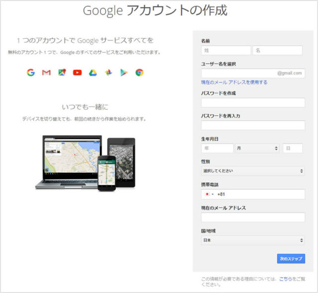Click the username @gmail.com field
The image size is (318, 293).
(x=253, y=73)
